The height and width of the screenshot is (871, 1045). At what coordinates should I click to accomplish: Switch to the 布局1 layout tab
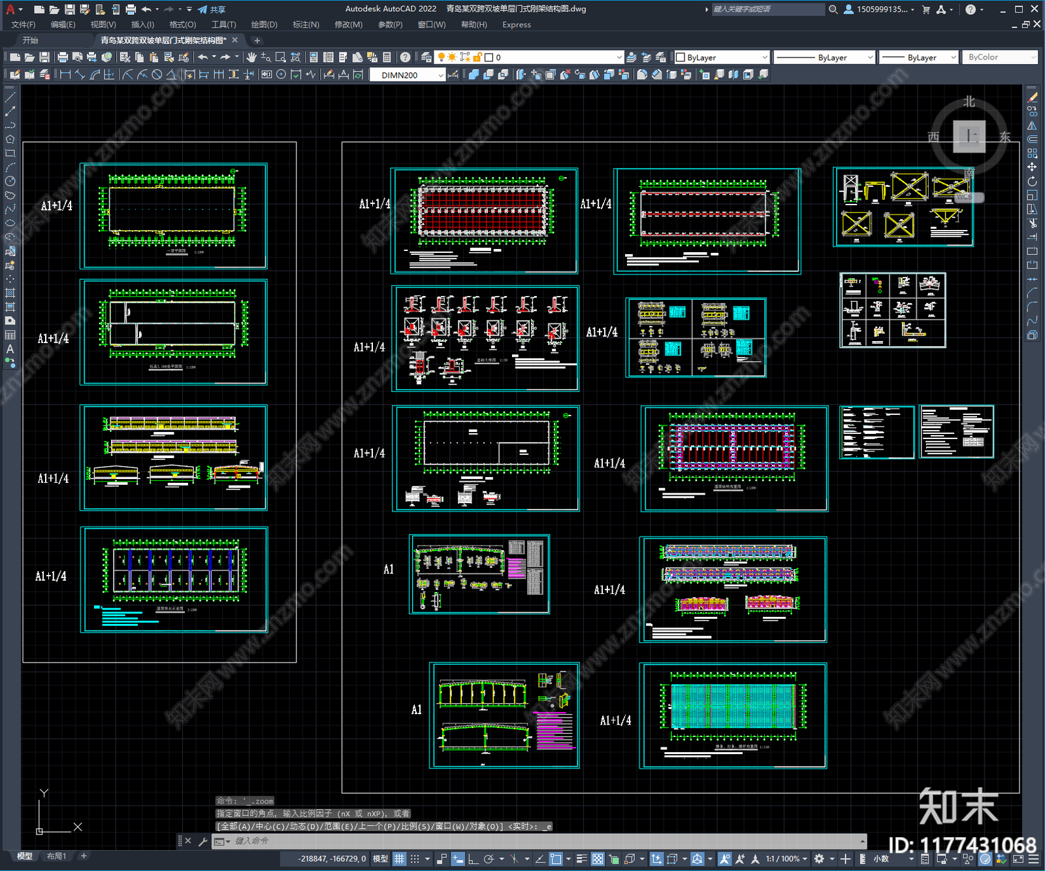click(57, 856)
